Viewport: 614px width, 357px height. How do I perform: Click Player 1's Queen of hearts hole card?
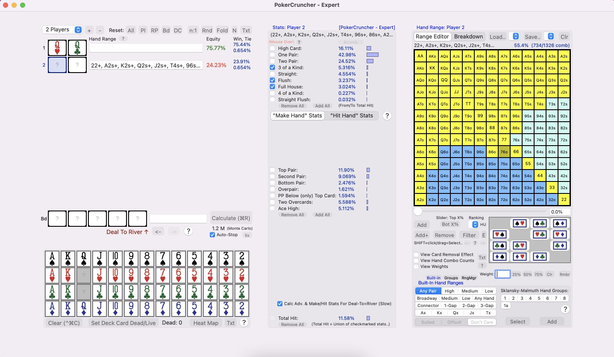point(57,48)
